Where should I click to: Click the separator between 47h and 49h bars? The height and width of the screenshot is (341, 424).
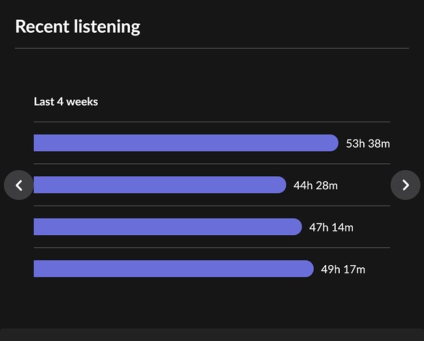(x=212, y=247)
